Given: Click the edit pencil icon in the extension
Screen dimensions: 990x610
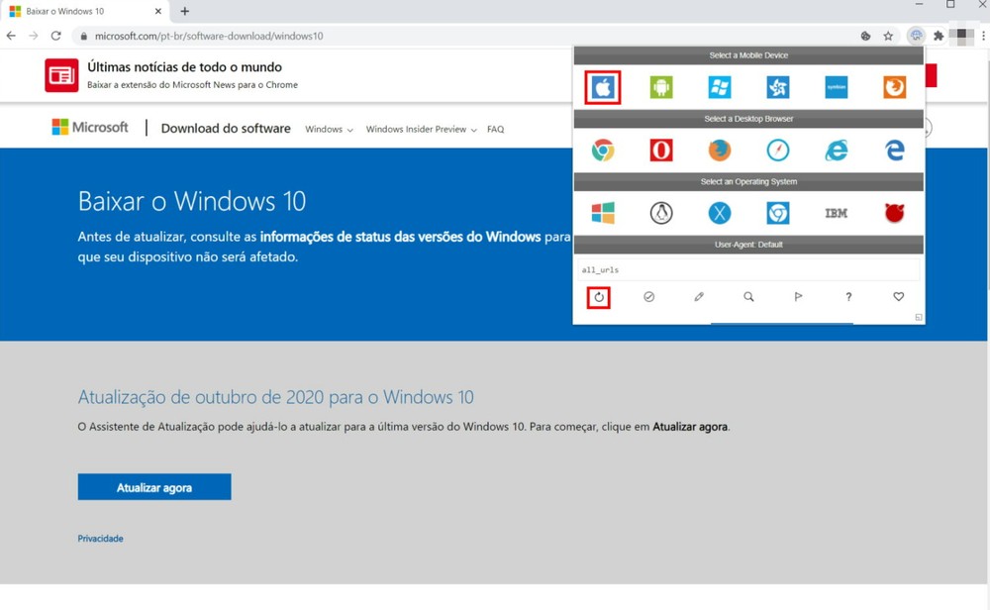Looking at the screenshot, I should [699, 296].
